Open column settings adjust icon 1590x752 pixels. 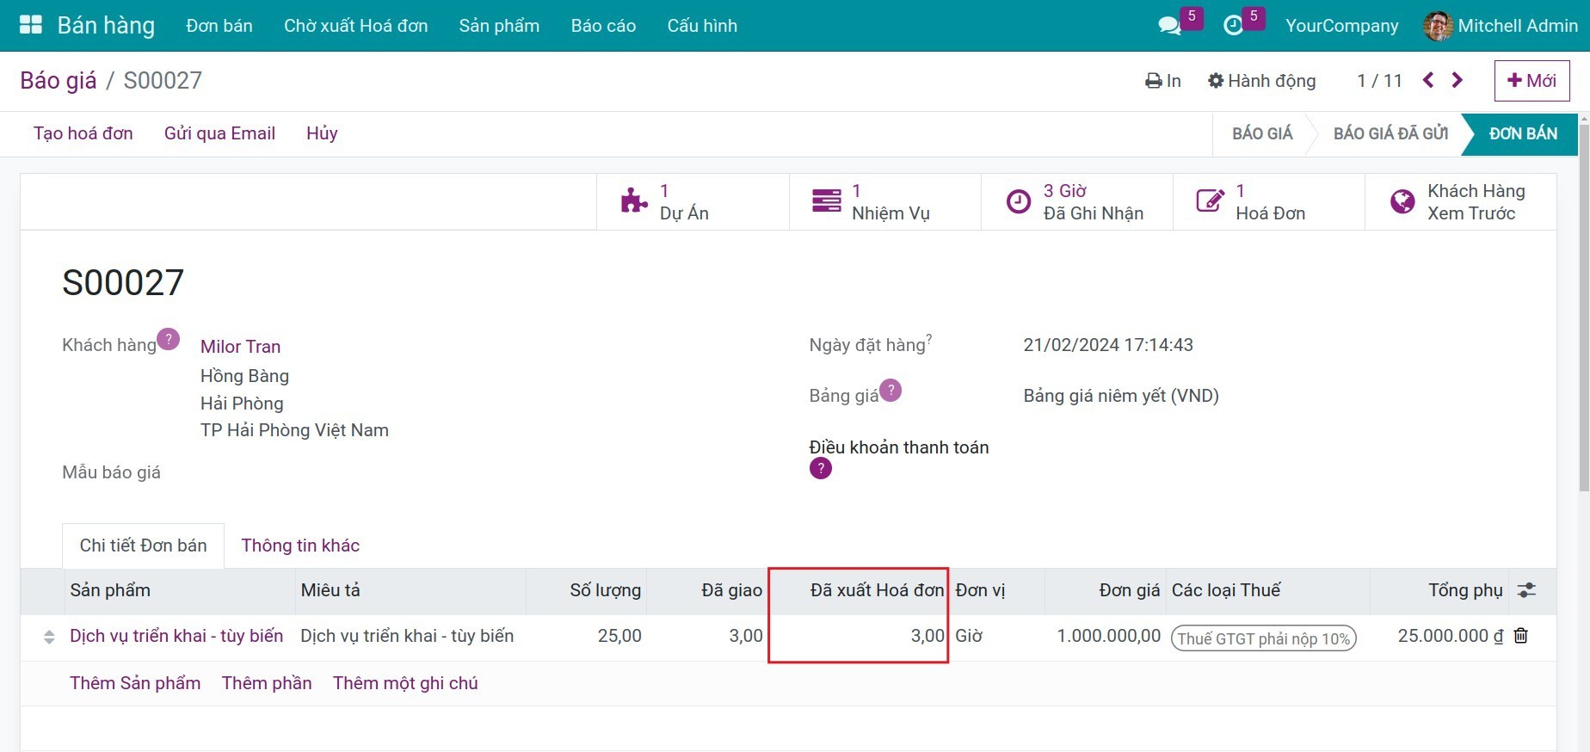pyautogui.click(x=1526, y=590)
